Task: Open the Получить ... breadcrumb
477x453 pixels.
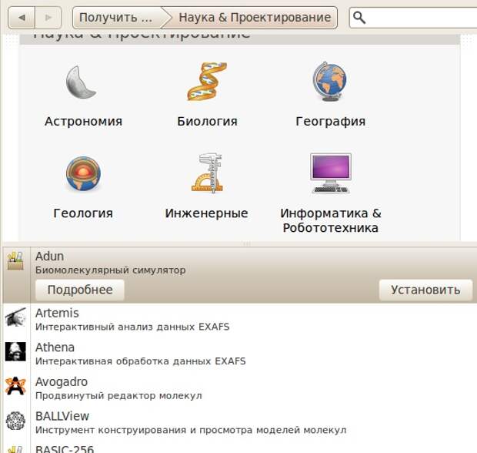Action: 117,18
